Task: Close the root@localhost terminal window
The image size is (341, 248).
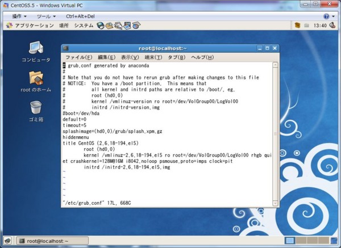Action: pos(275,48)
